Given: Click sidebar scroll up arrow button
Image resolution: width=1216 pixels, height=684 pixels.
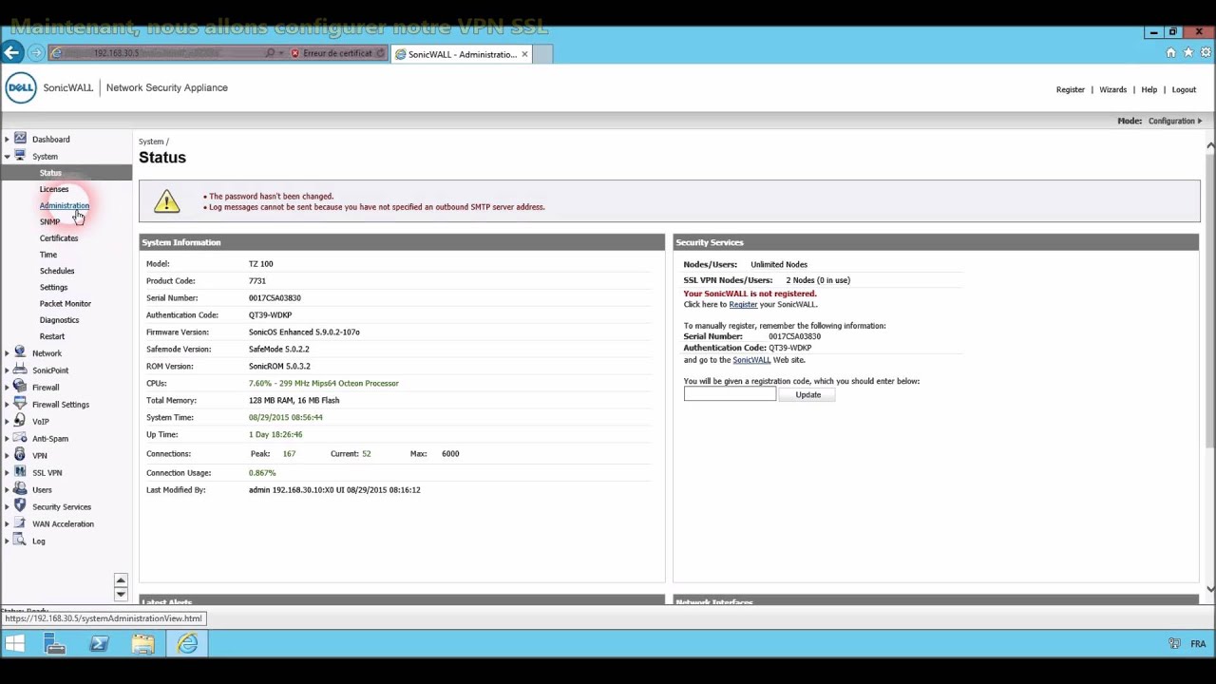Looking at the screenshot, I should (x=121, y=579).
